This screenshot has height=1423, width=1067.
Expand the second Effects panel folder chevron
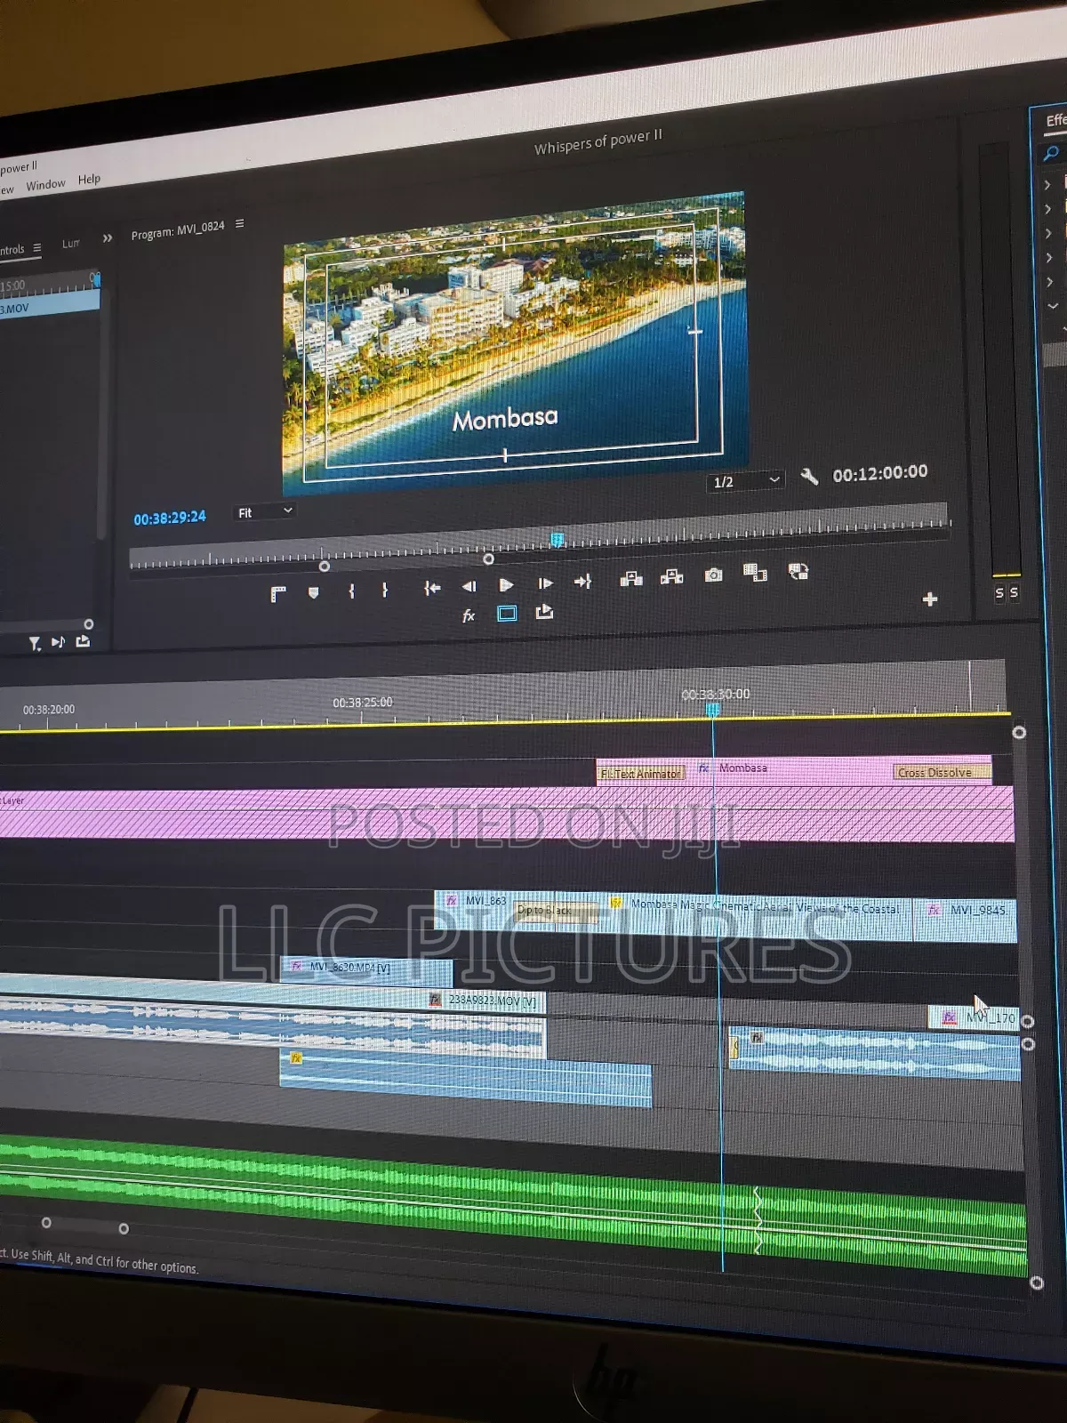click(1048, 209)
